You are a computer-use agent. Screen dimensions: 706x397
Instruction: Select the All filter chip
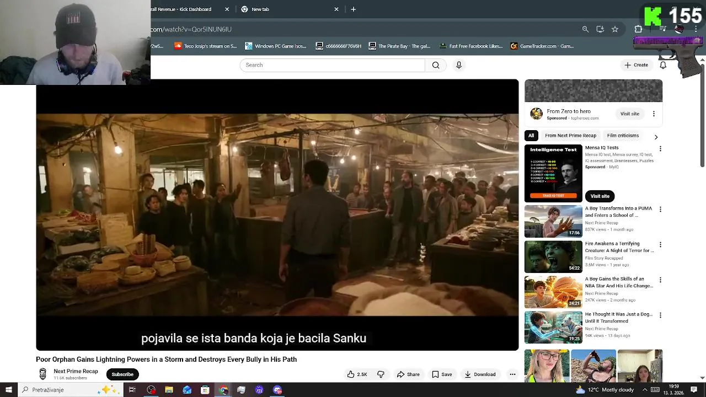click(x=531, y=136)
